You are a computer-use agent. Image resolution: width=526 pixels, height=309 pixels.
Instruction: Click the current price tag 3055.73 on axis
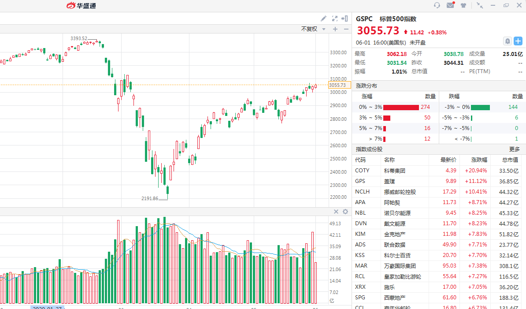[x=340, y=85]
